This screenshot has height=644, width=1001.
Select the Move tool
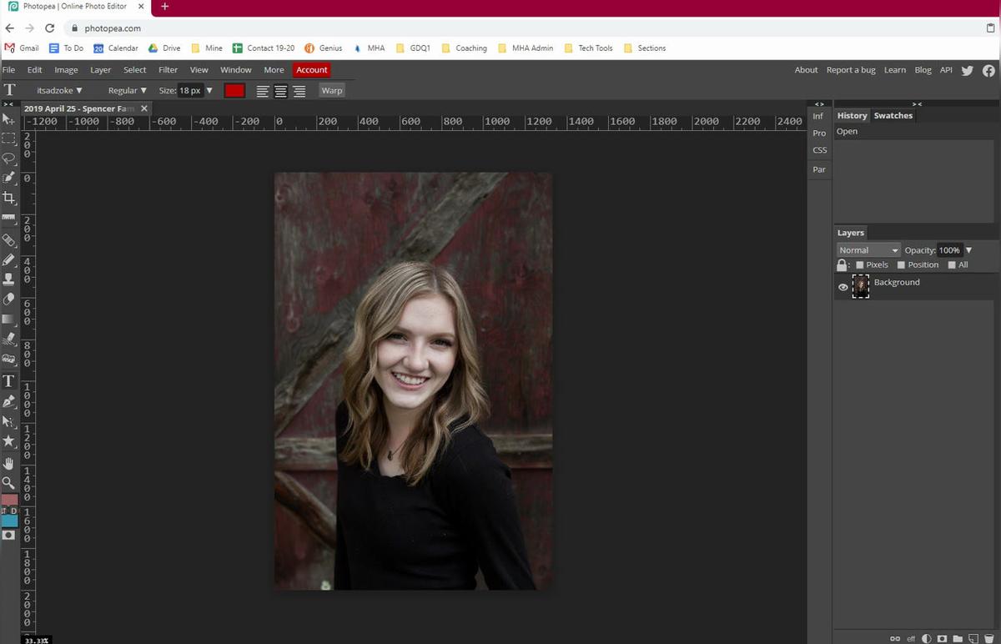(x=9, y=119)
